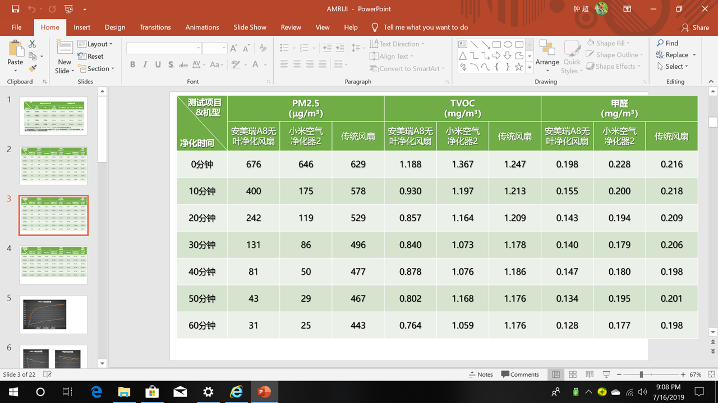
Task: Click the zoom slider handle
Action: [x=641, y=374]
